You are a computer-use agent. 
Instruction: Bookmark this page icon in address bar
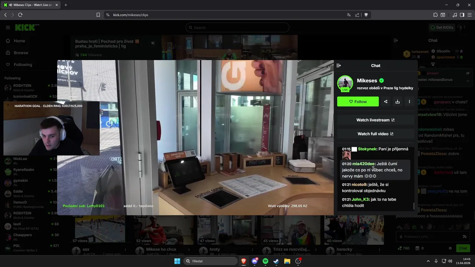click(x=98, y=15)
